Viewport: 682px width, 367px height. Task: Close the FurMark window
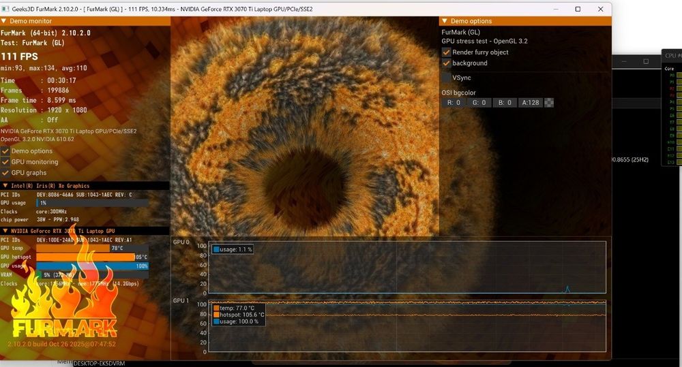pyautogui.click(x=600, y=9)
